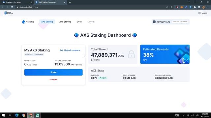The width and height of the screenshot is (211, 118).
Task: Click the circulating supply 98,823,859 AXS
Action: coord(164,78)
